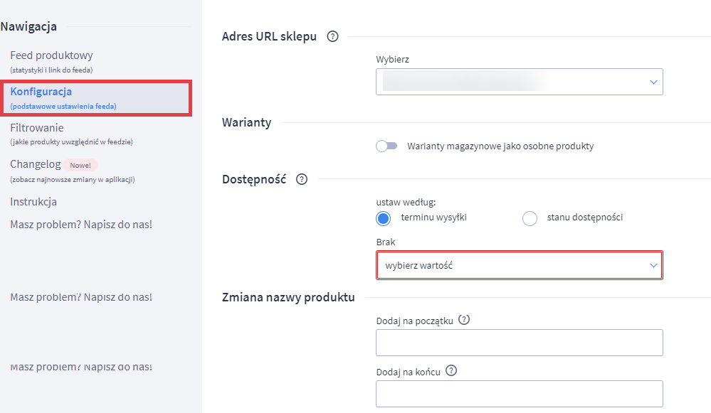Image resolution: width=711 pixels, height=413 pixels.
Task: Select the terminu wysyłki radio button
Action: tap(384, 218)
